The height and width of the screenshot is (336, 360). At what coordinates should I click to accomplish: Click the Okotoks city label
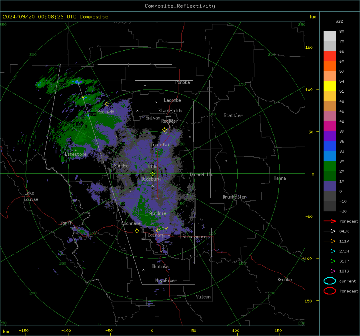pos(160,266)
